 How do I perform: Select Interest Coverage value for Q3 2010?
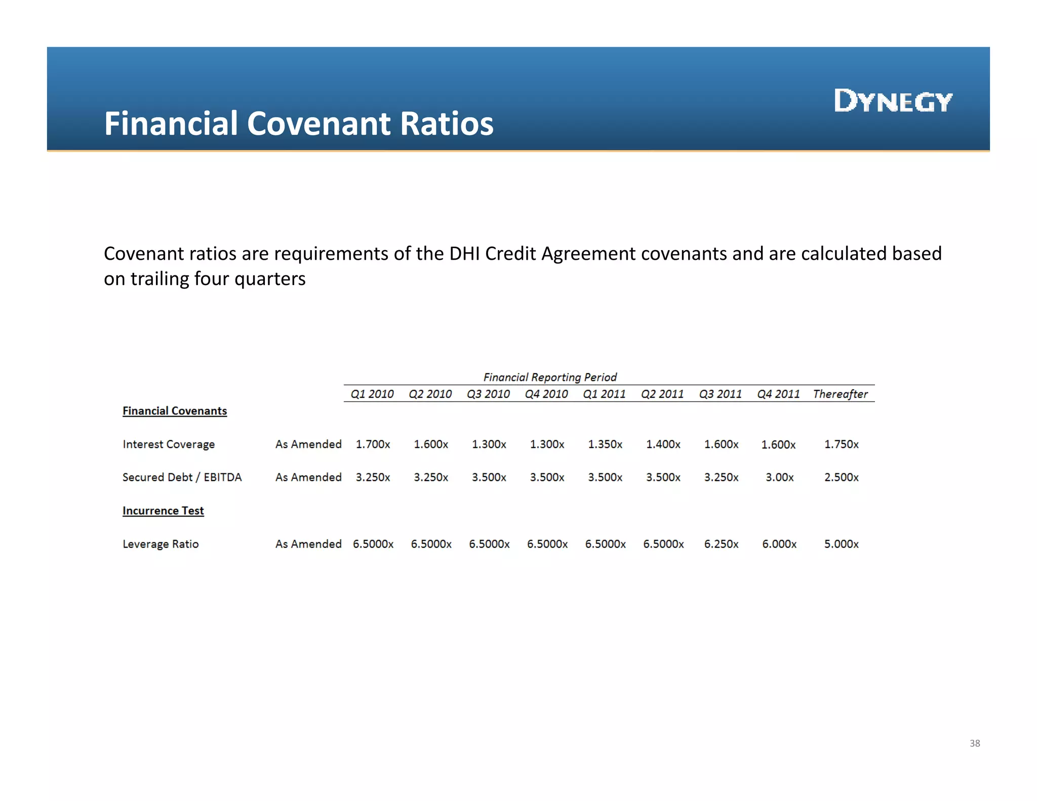489,444
